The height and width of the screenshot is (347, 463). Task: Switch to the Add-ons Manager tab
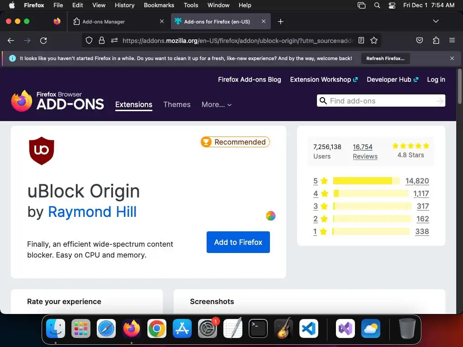click(x=117, y=22)
